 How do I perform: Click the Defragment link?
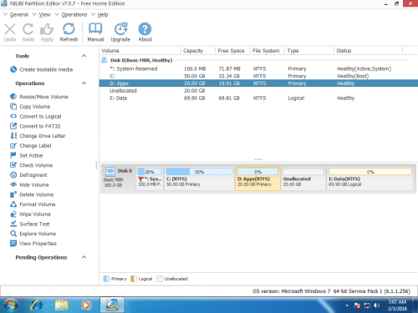point(33,175)
